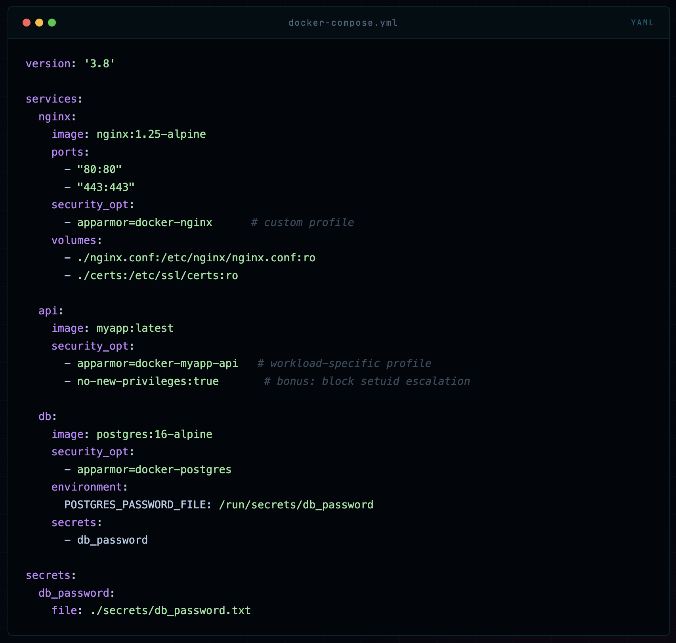Click the "# custom profile" comment
Viewport: 676px width, 643px height.
tap(302, 223)
